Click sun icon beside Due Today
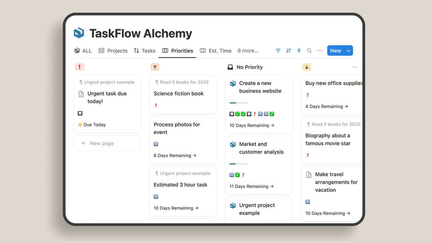This screenshot has height=243, width=432. point(80,125)
